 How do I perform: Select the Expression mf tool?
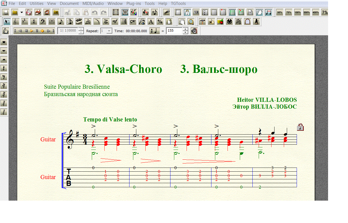coord(115,22)
